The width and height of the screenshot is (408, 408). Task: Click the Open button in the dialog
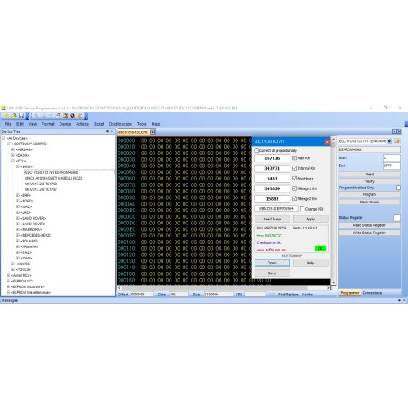(272, 263)
